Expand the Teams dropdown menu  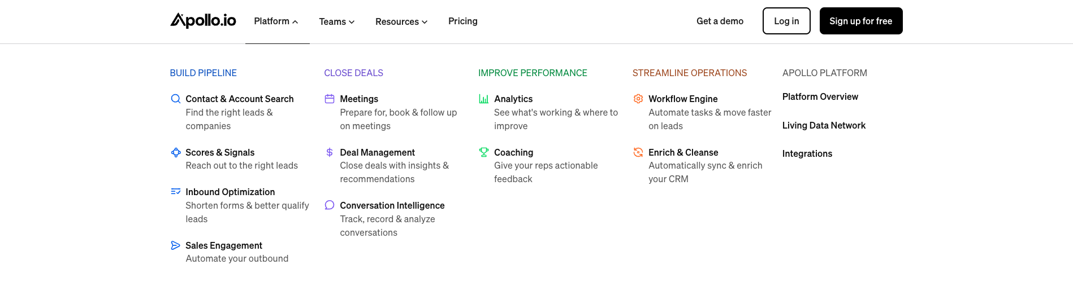coord(336,22)
